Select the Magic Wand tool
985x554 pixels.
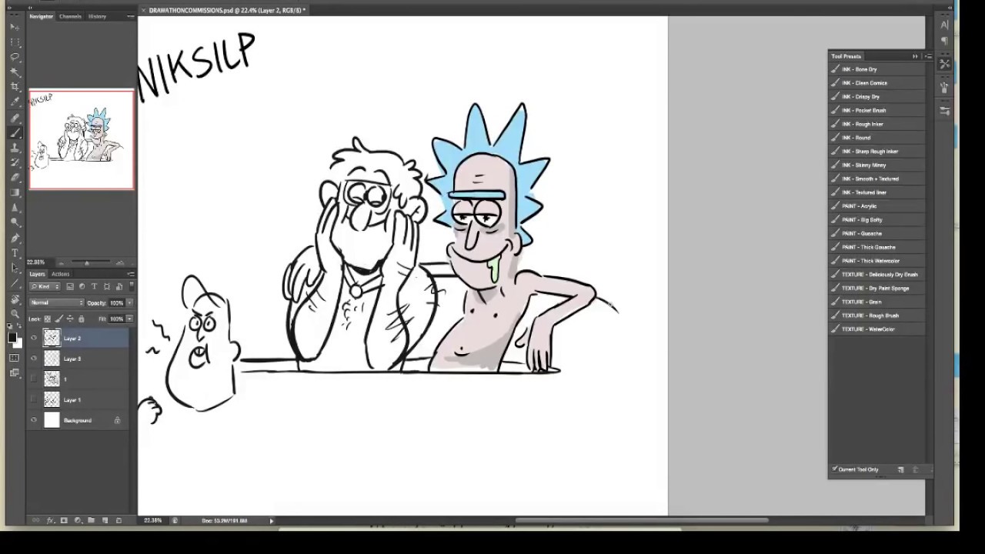pyautogui.click(x=15, y=72)
